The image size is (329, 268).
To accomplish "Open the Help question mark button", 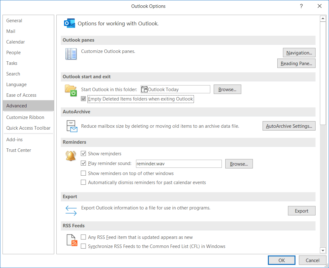I will (x=301, y=6).
